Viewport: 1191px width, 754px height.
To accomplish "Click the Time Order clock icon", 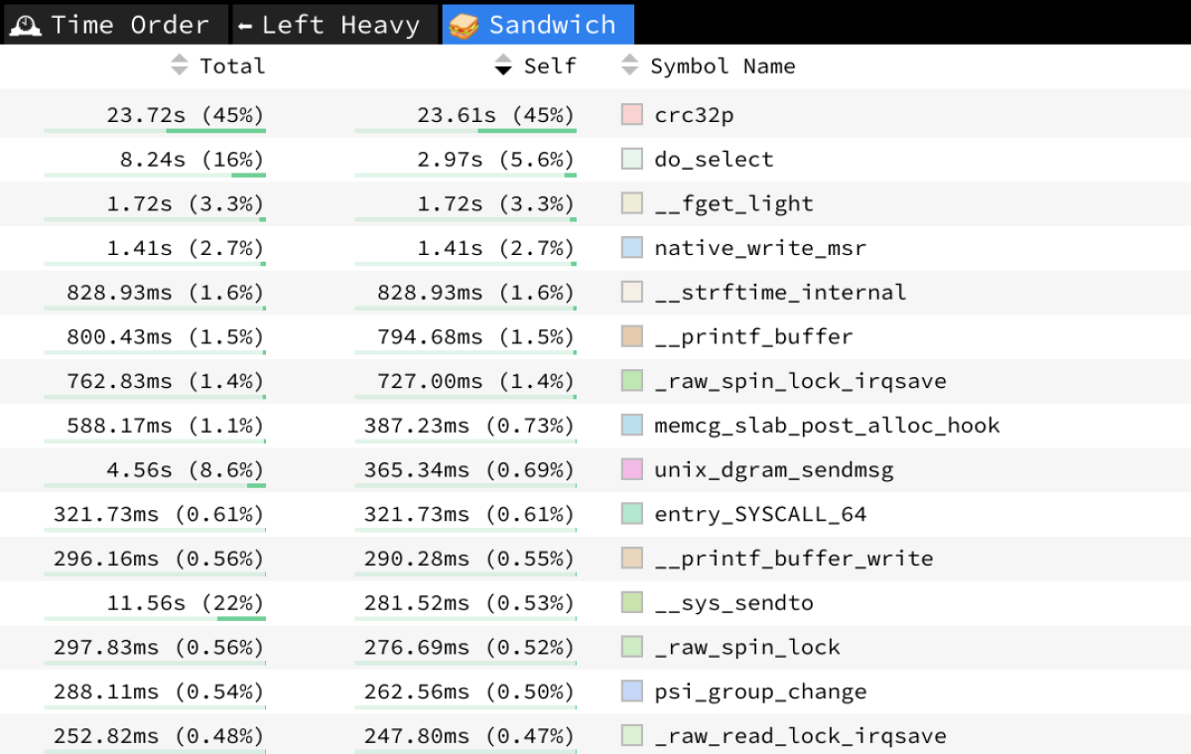I will (x=25, y=25).
